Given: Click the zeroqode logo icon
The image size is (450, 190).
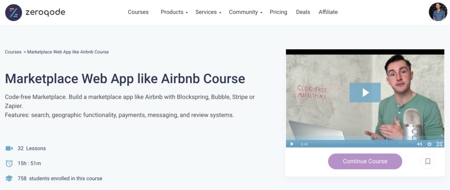Looking at the screenshot, I should pos(14,12).
